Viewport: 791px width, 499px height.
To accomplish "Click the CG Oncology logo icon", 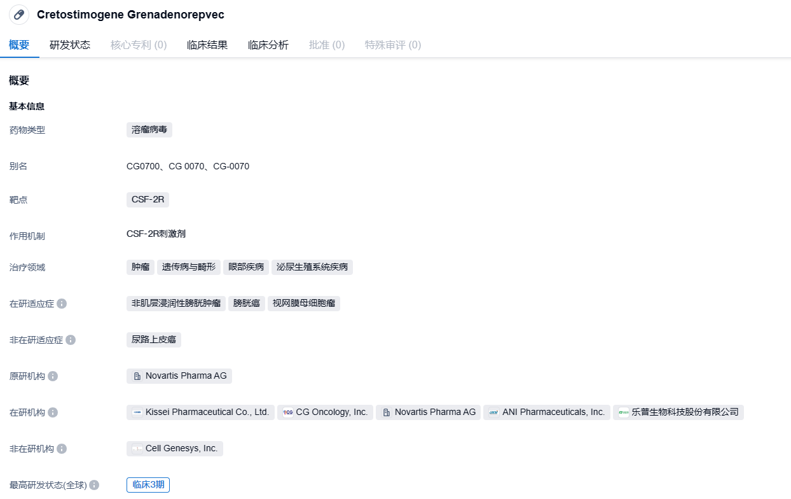I will [288, 412].
